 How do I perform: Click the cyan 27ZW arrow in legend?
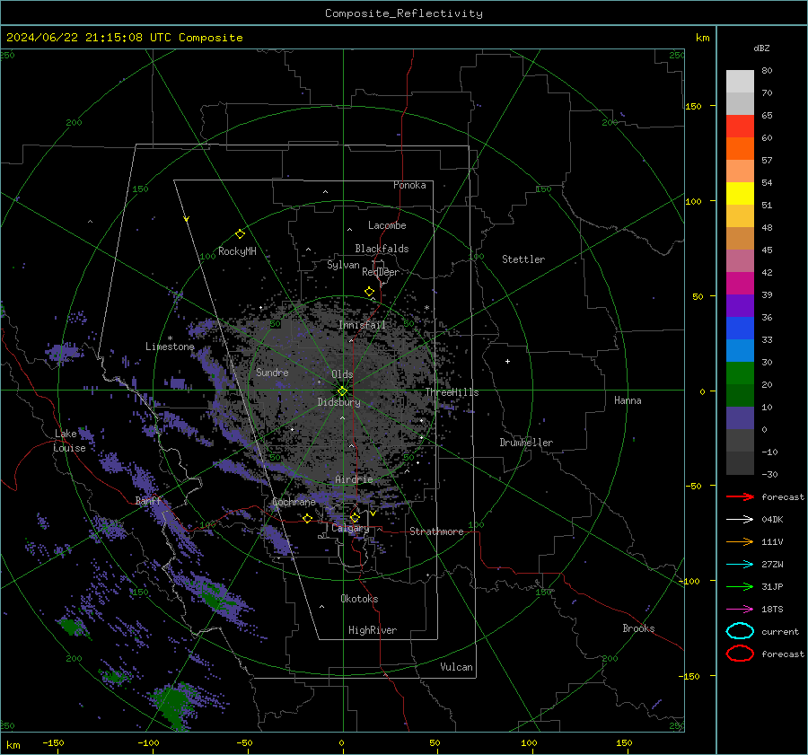click(740, 565)
